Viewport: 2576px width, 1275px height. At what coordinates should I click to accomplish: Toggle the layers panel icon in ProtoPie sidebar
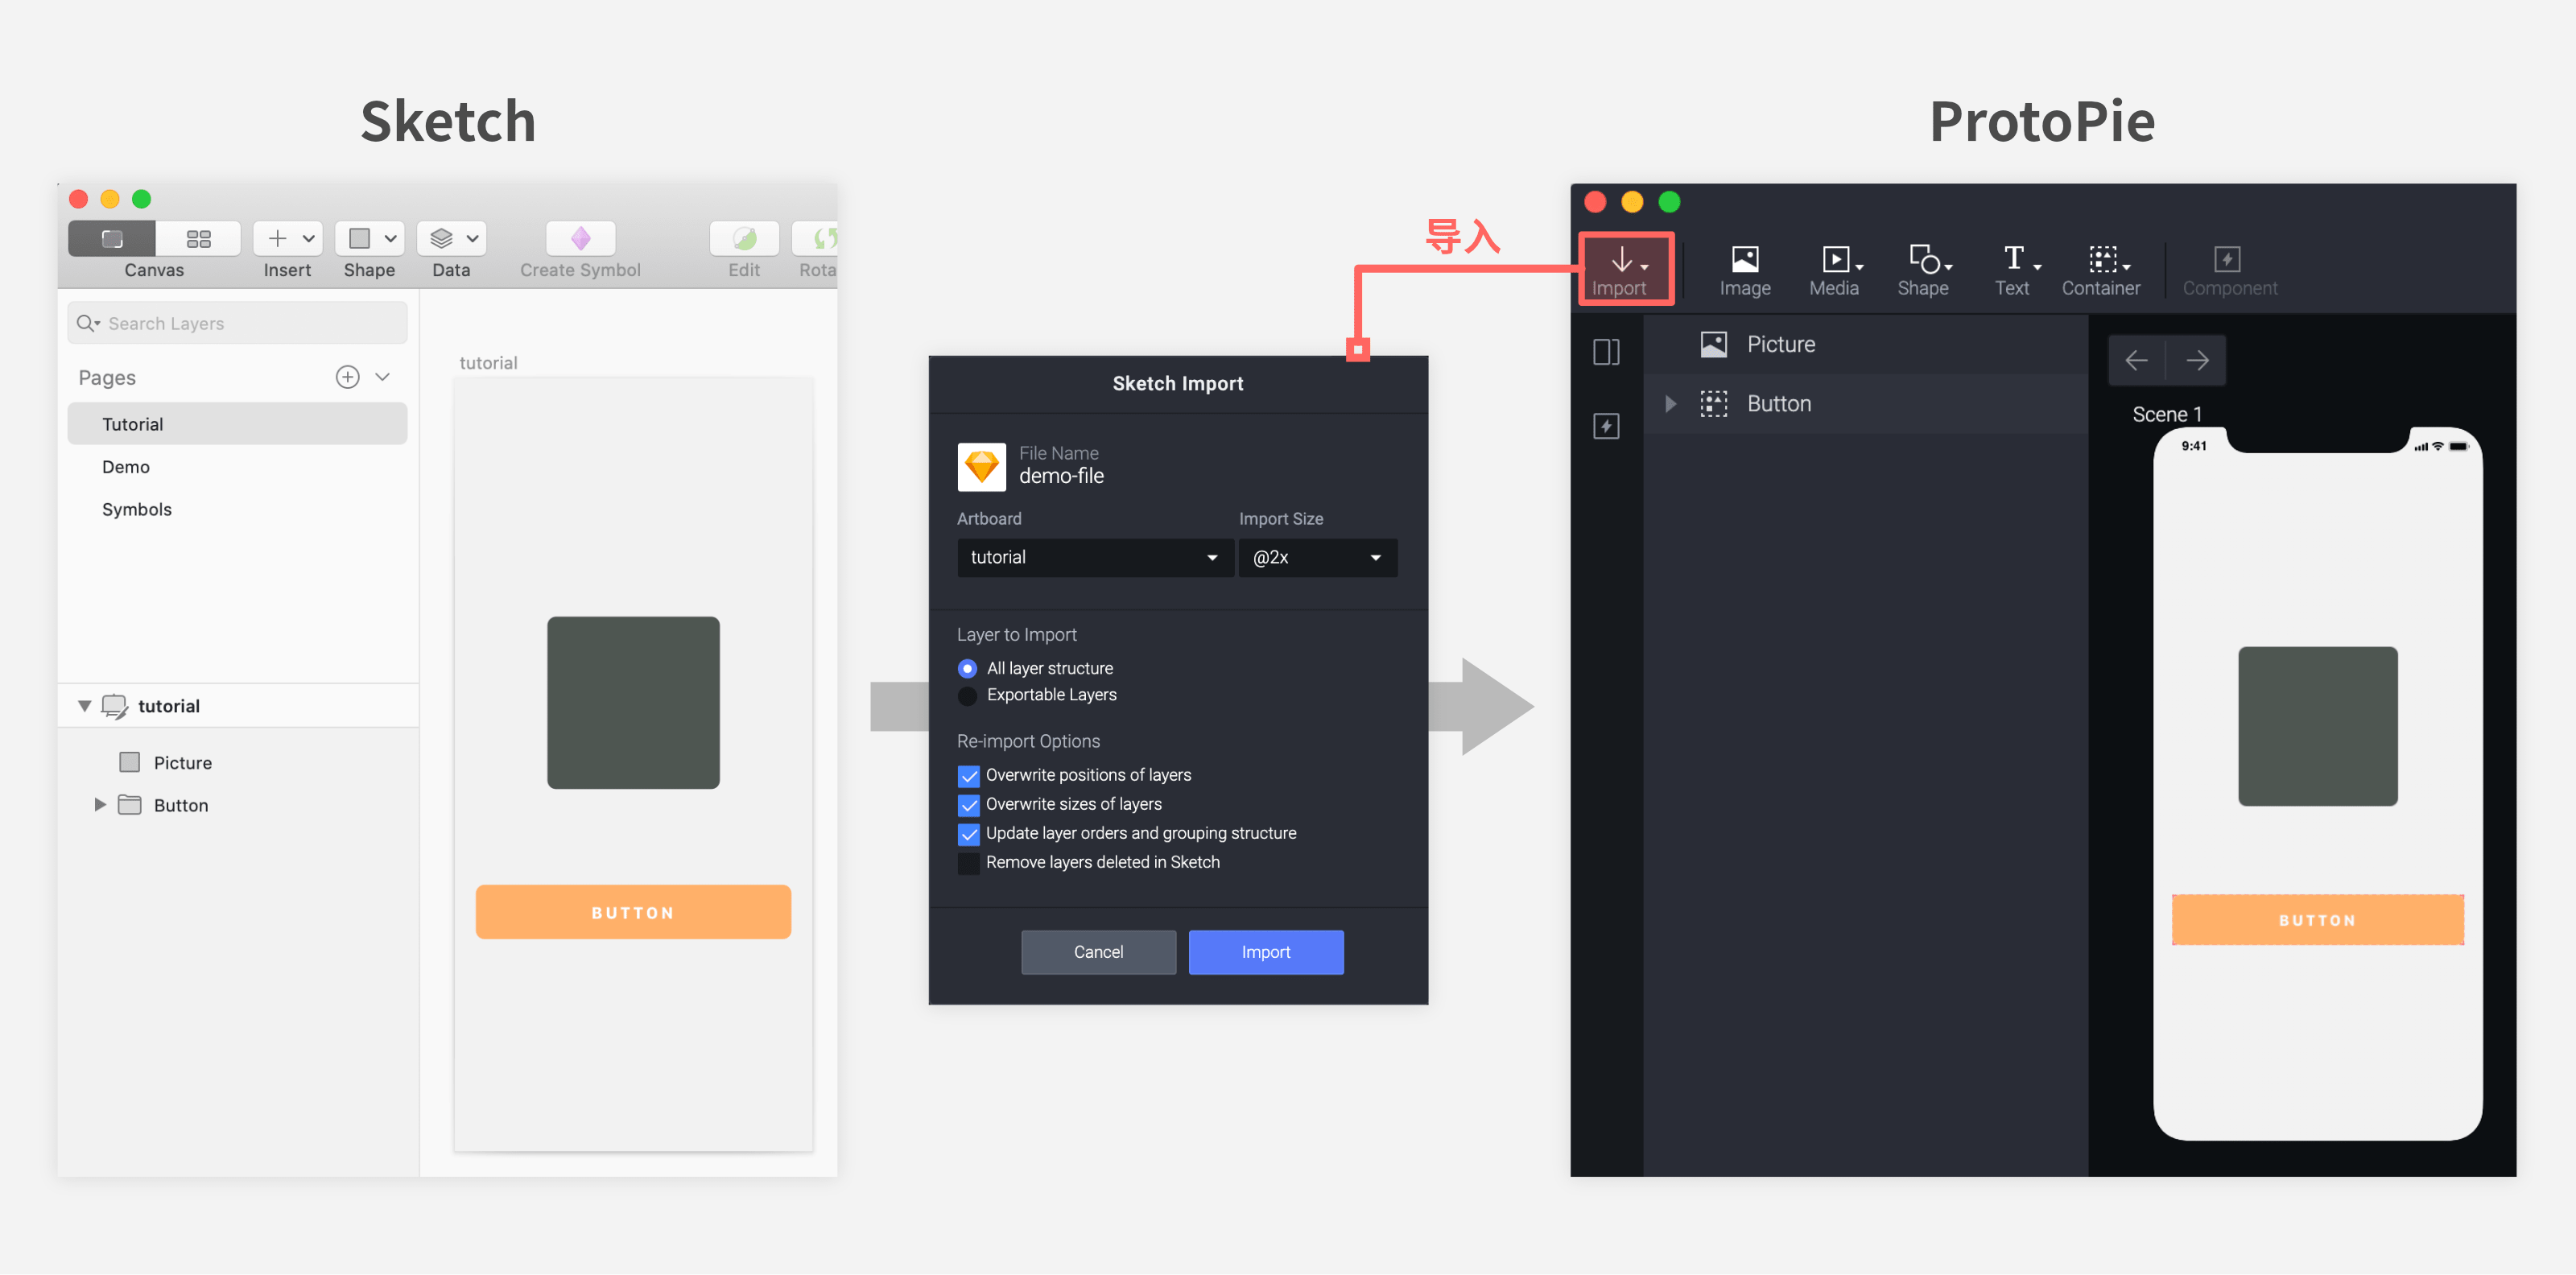[x=1606, y=352]
